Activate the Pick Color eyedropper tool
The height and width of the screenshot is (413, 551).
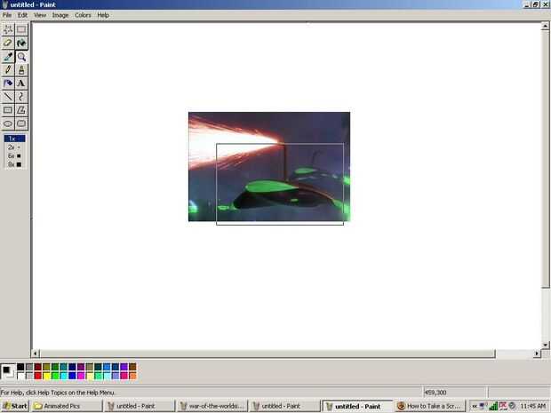click(8, 56)
